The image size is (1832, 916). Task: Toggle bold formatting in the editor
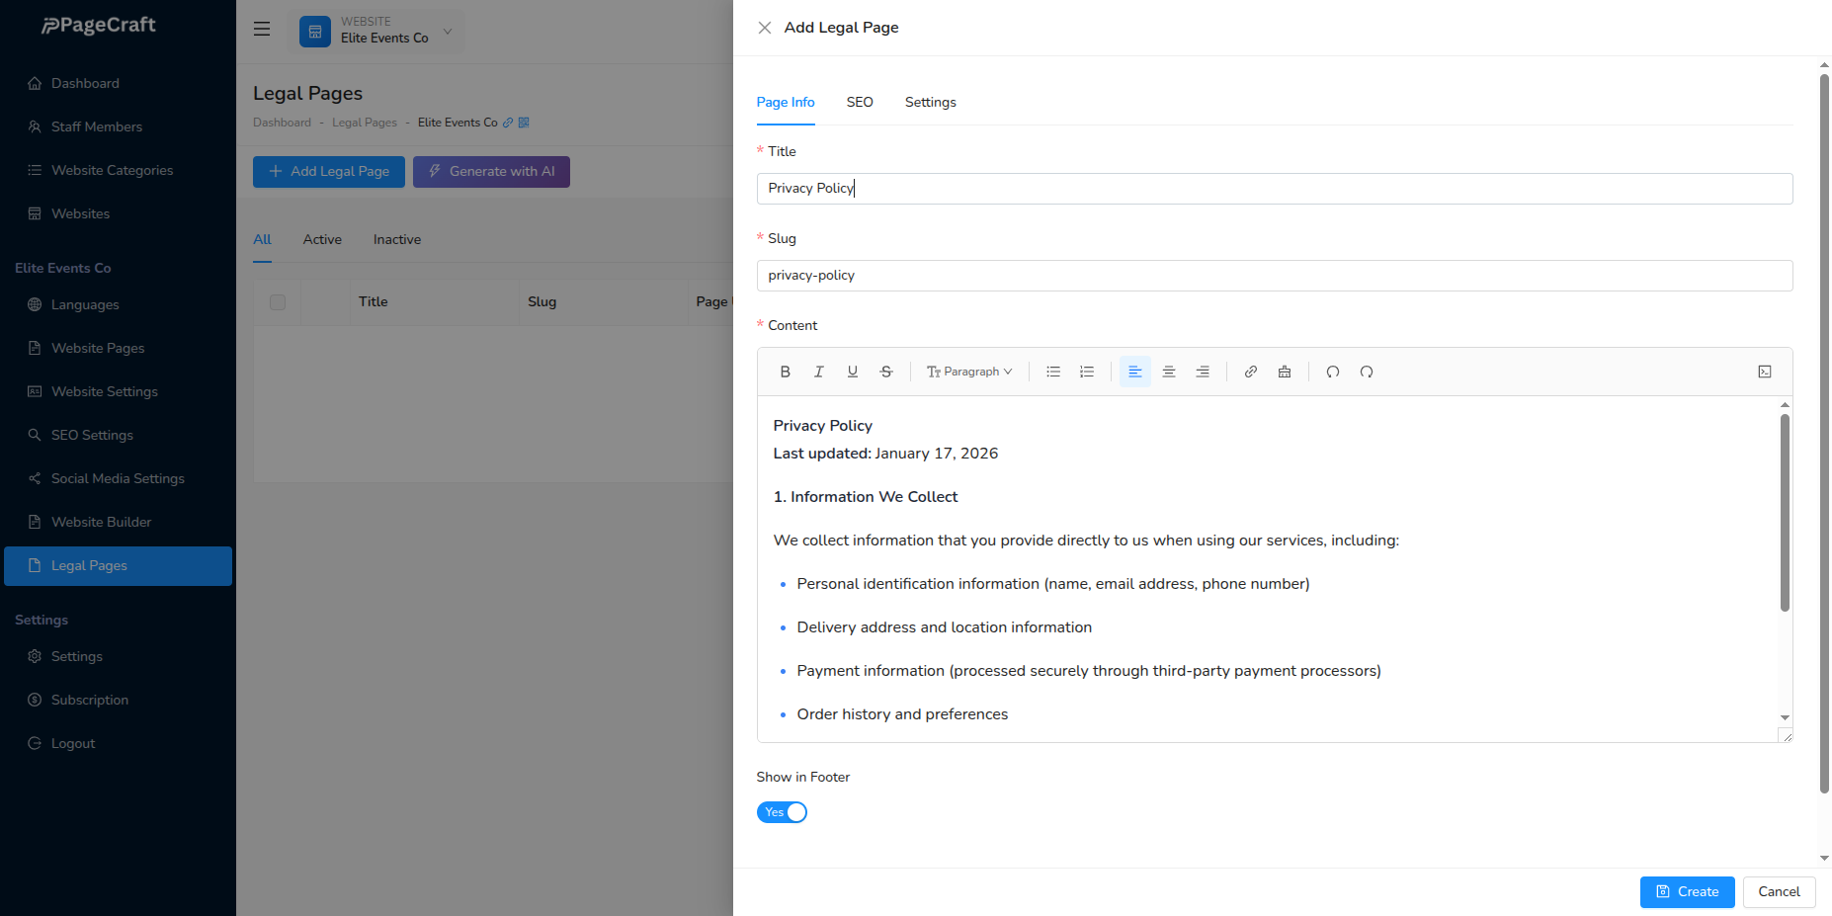pyautogui.click(x=785, y=372)
